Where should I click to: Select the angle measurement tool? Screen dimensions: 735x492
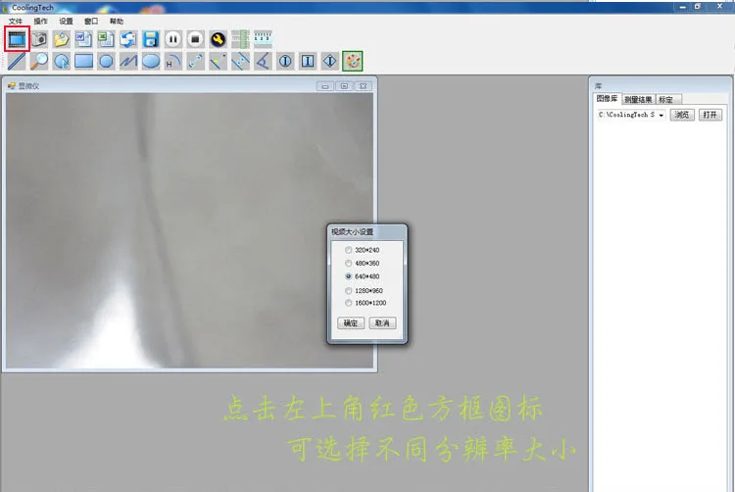coord(263,61)
